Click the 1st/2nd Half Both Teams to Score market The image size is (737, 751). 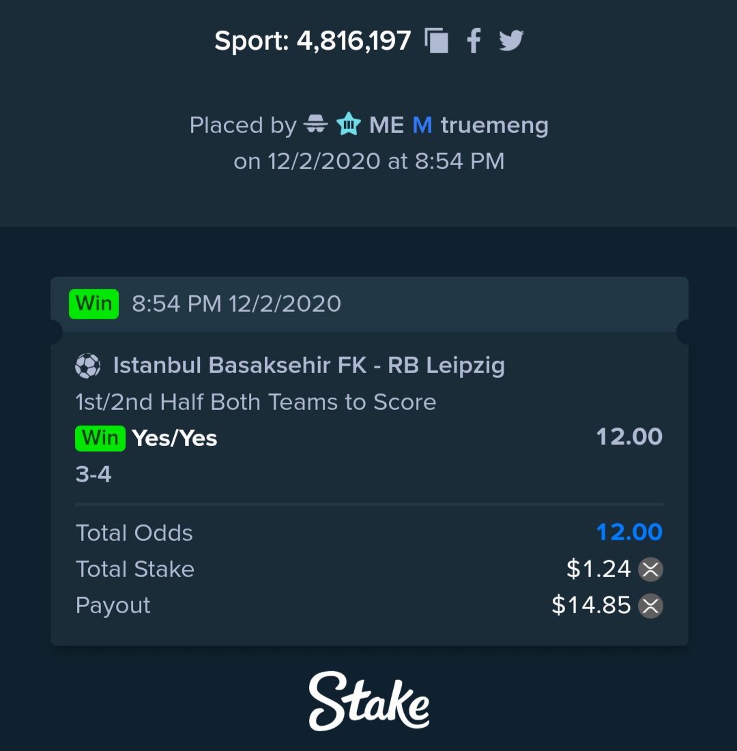tap(256, 402)
